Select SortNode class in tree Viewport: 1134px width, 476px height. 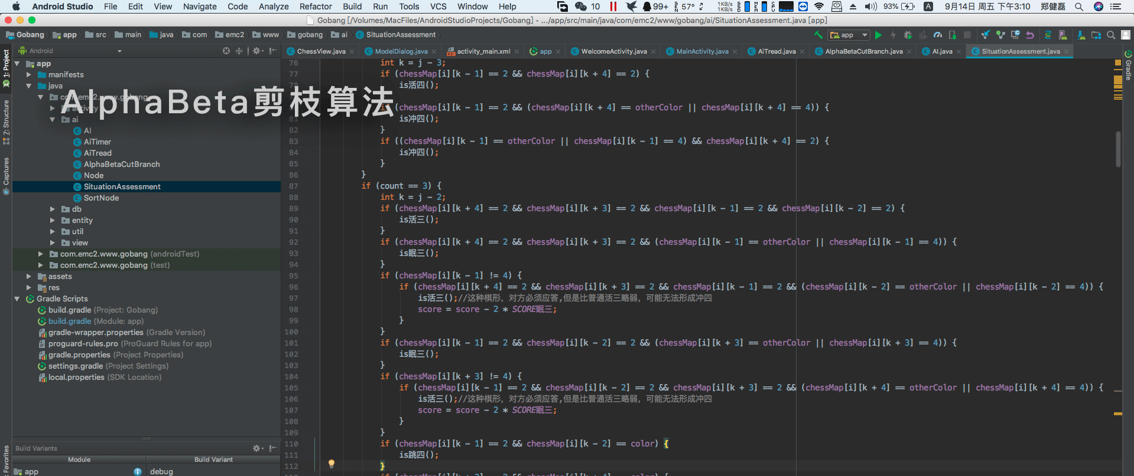point(101,198)
